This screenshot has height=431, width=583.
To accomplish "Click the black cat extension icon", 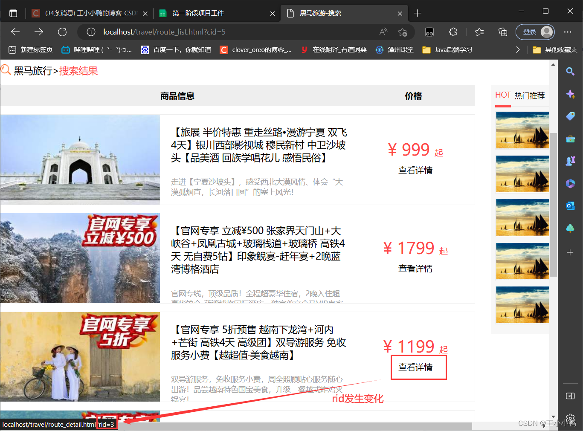I will 429,32.
